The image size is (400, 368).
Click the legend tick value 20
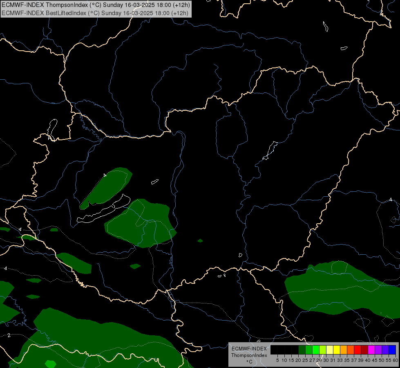(298, 360)
